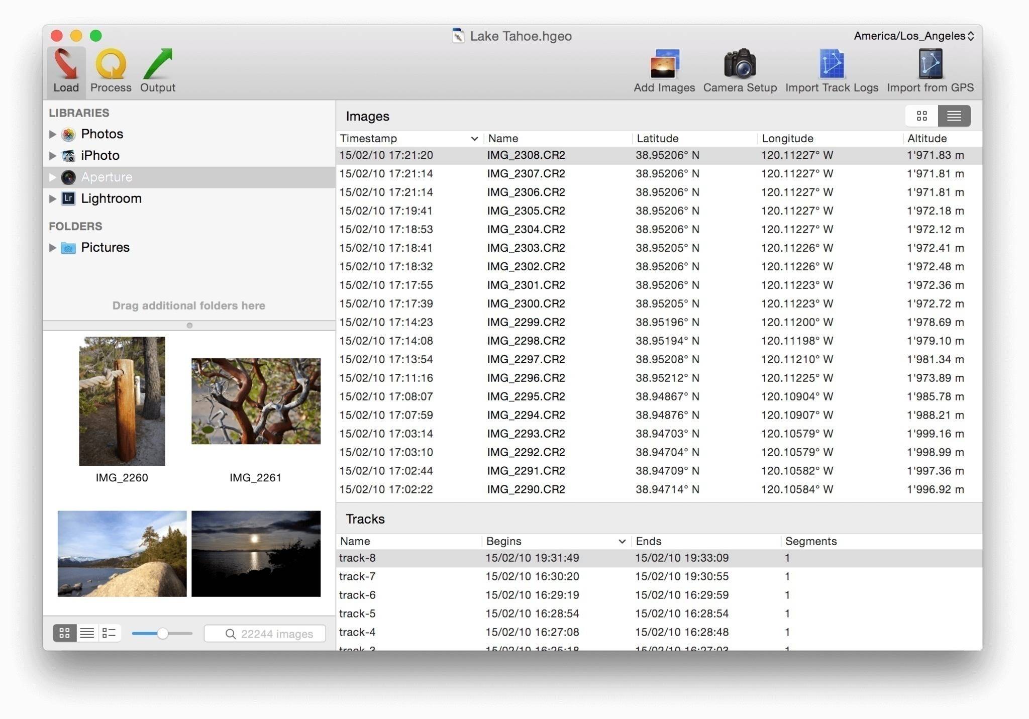Expand the Pictures folder
The height and width of the screenshot is (719, 1029).
tap(52, 248)
